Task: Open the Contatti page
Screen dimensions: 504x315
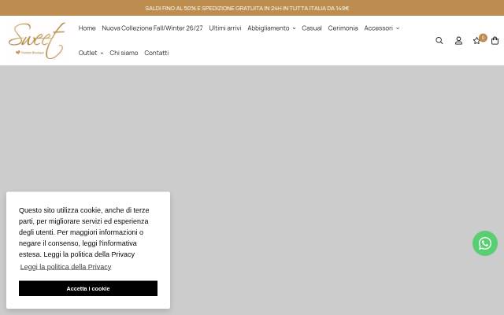Action: point(156,53)
